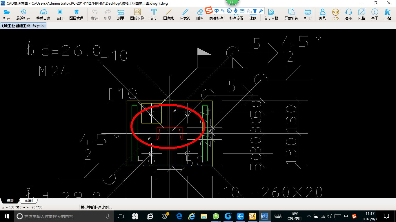Open 客服 customer service headset
The image size is (396, 222).
[x=348, y=14]
